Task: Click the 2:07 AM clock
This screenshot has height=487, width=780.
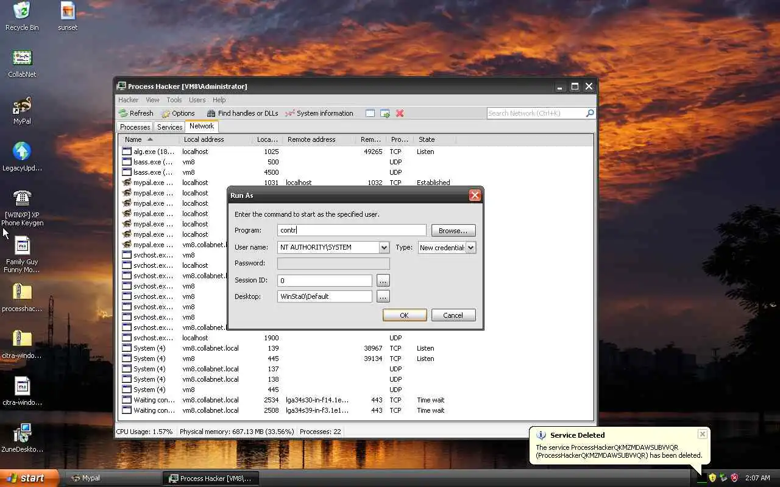Action: click(757, 478)
